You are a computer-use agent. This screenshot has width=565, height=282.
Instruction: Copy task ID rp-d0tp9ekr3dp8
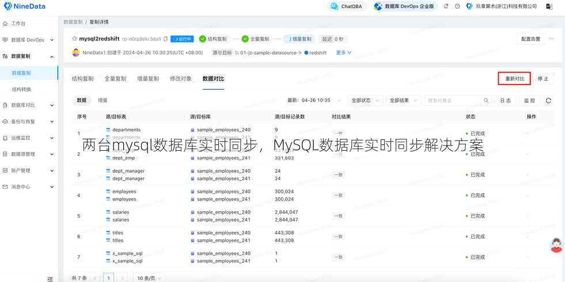coord(166,39)
